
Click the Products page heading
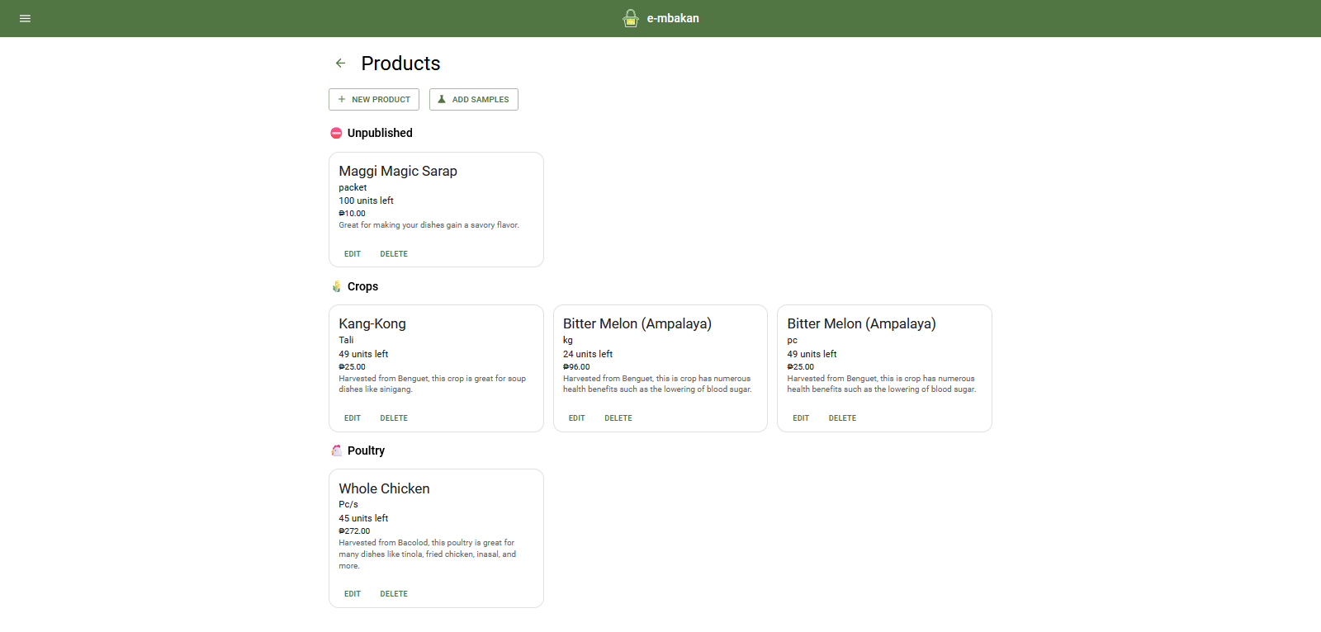click(x=400, y=64)
